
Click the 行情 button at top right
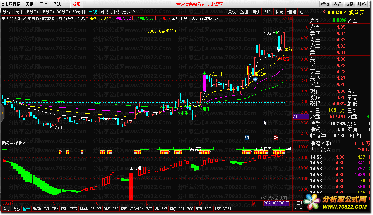point(325,4)
